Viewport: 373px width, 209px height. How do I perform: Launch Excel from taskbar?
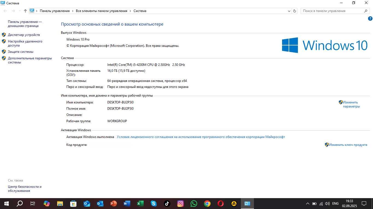tap(140, 204)
